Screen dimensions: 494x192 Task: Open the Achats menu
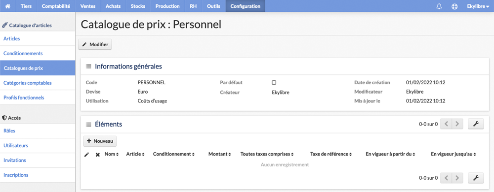[x=113, y=6]
